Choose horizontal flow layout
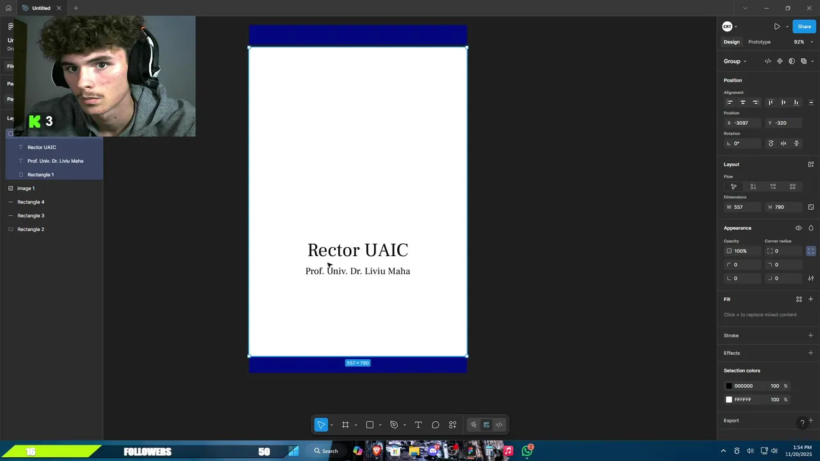 pyautogui.click(x=773, y=186)
